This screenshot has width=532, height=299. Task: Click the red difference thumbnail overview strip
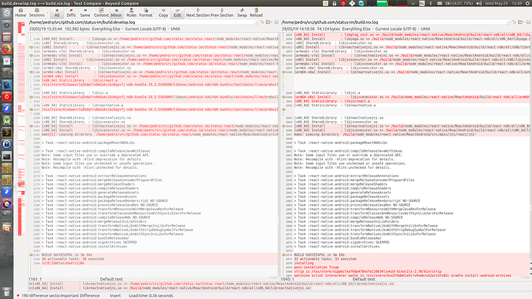(x=22, y=129)
